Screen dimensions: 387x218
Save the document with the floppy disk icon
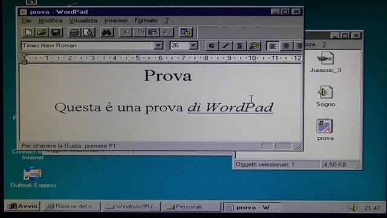point(56,32)
